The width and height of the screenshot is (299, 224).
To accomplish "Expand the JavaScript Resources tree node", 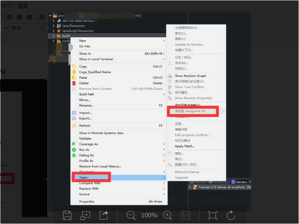I will [54, 31].
